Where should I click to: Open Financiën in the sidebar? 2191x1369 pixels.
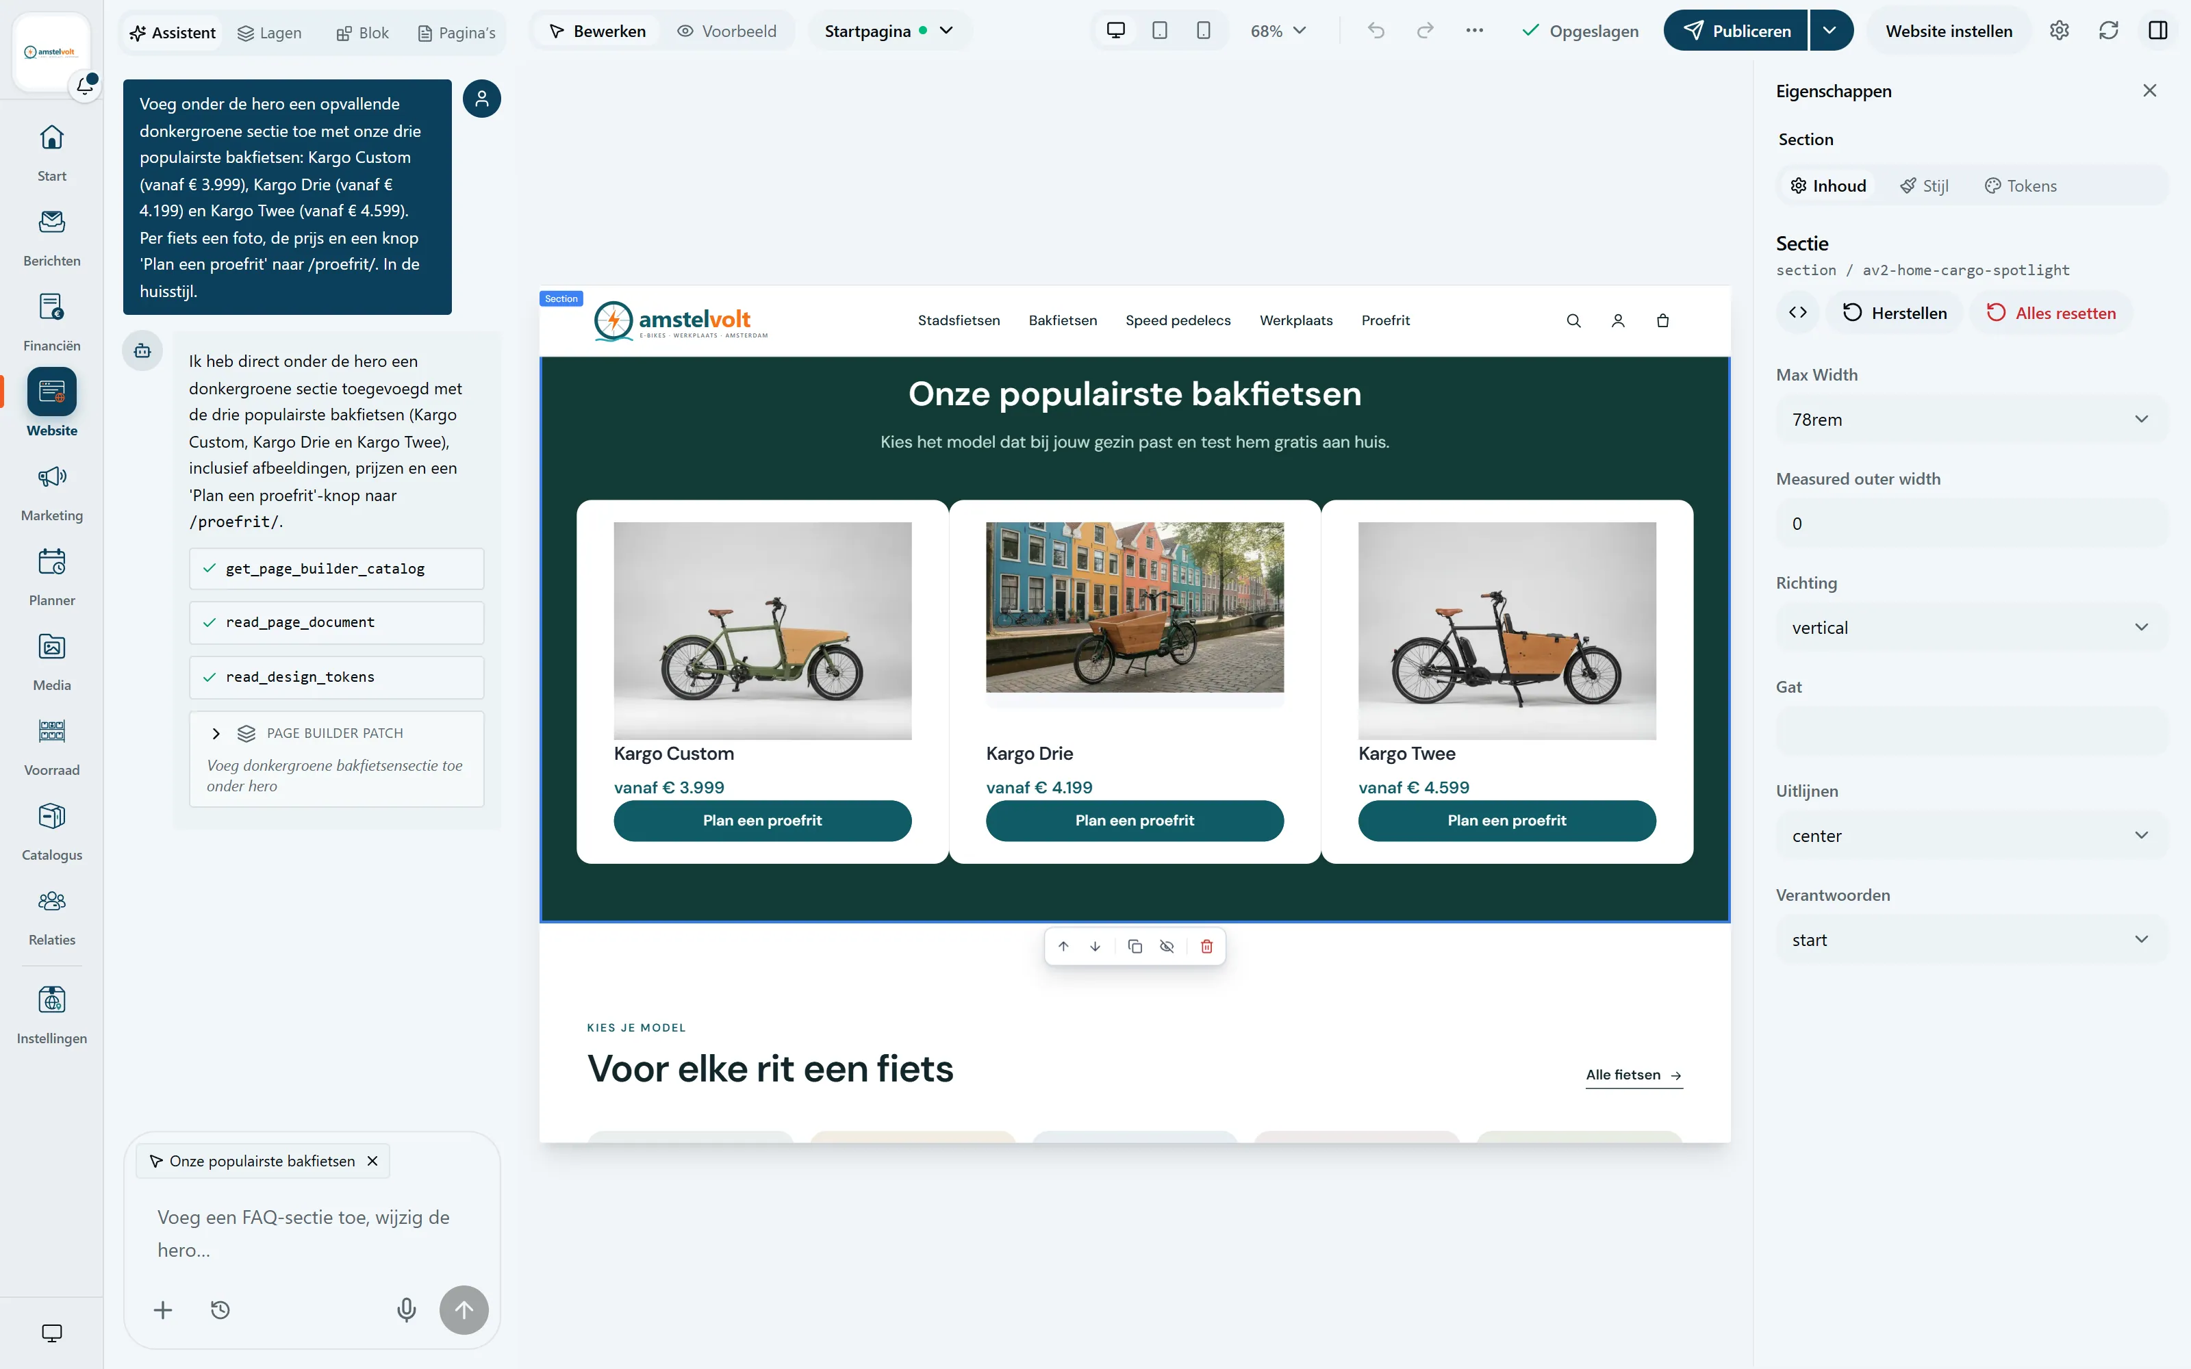click(51, 322)
